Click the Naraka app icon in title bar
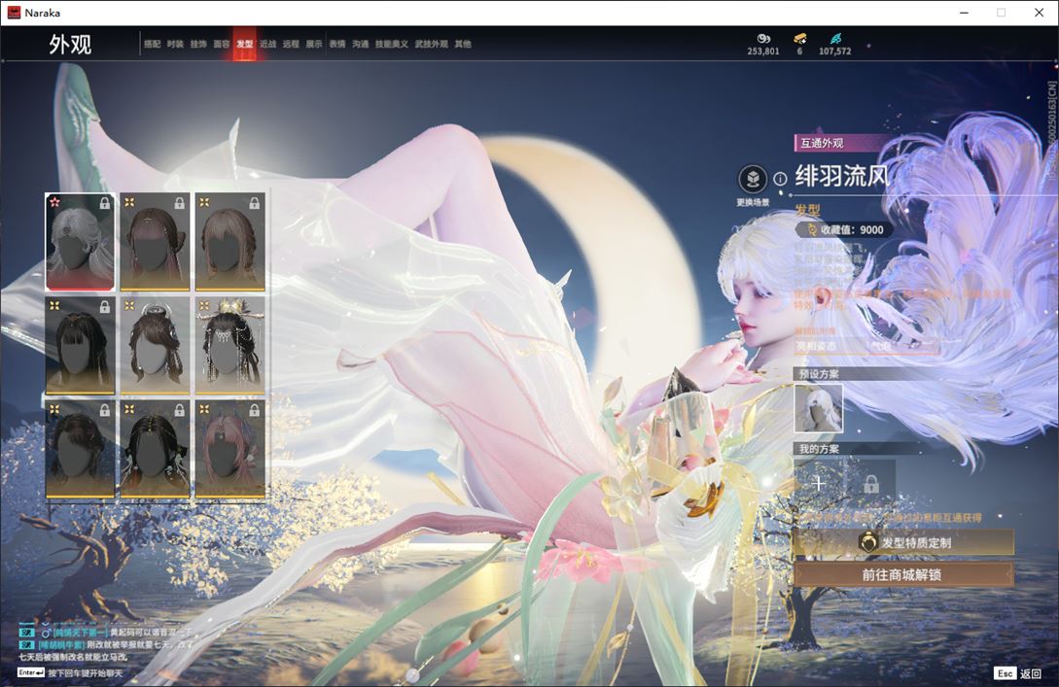Viewport: 1059px width, 687px height. pos(14,13)
